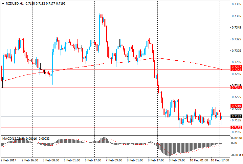Click the small triangle beside NZDUSD,H1 title

(3, 3)
